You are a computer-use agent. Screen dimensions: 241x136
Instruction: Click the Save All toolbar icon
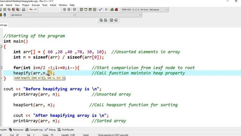9,9
